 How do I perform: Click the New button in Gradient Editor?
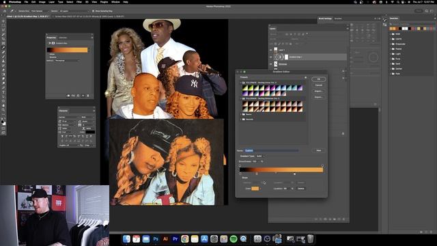click(x=319, y=150)
